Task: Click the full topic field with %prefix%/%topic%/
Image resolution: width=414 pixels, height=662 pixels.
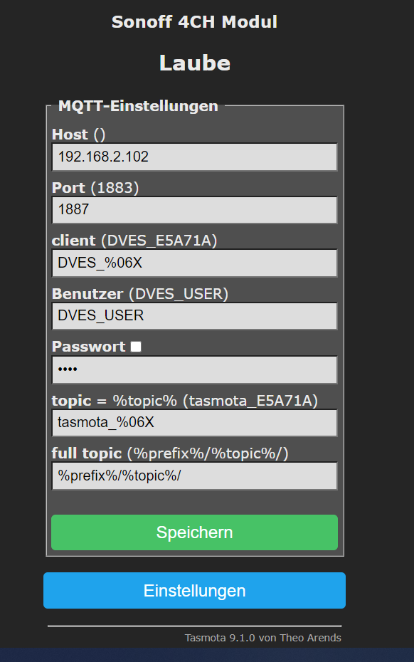Action: pos(194,476)
